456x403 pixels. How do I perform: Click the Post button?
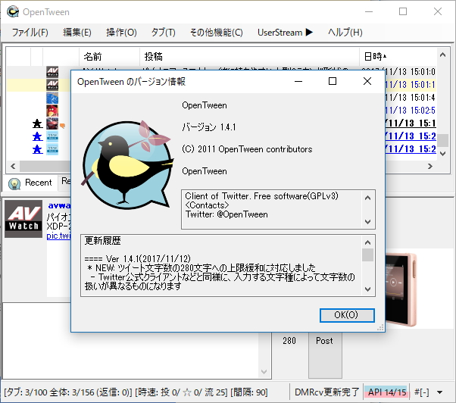(x=325, y=355)
